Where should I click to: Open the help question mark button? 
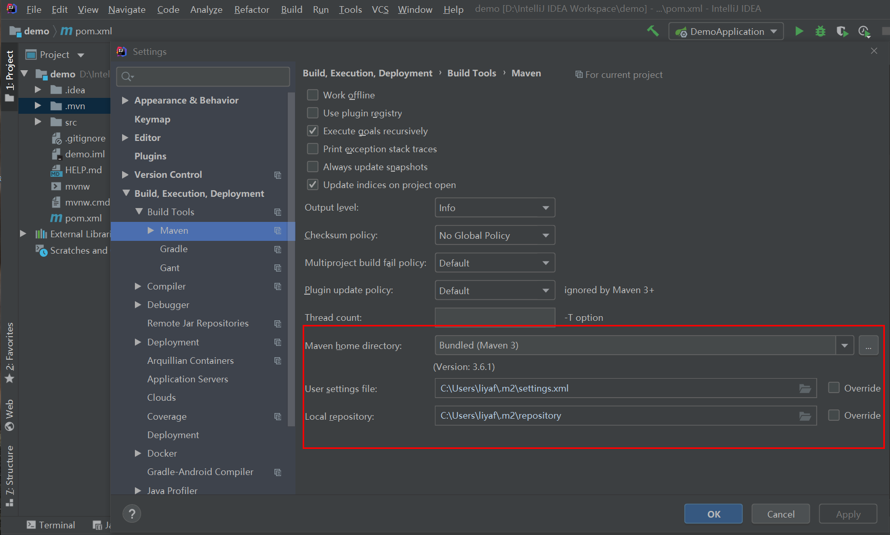[x=132, y=513]
